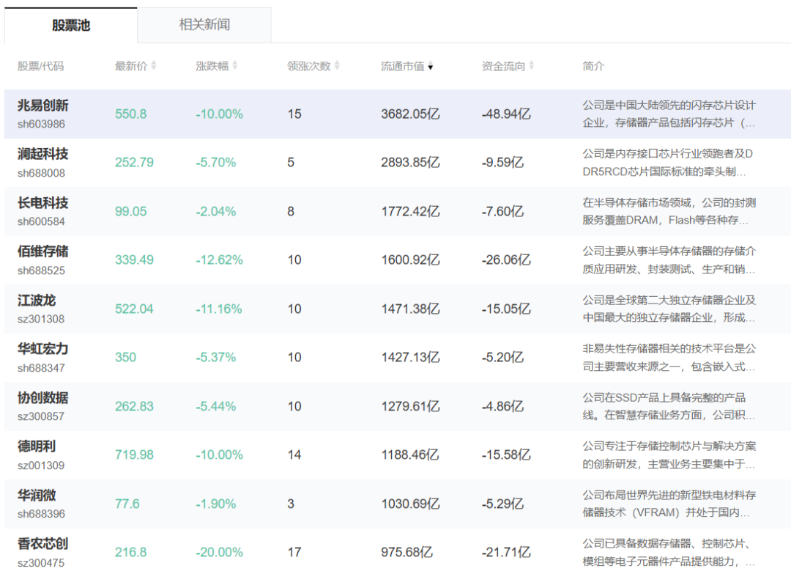Select the 江波龙 stock name
This screenshot has width=791, height=574.
[37, 301]
